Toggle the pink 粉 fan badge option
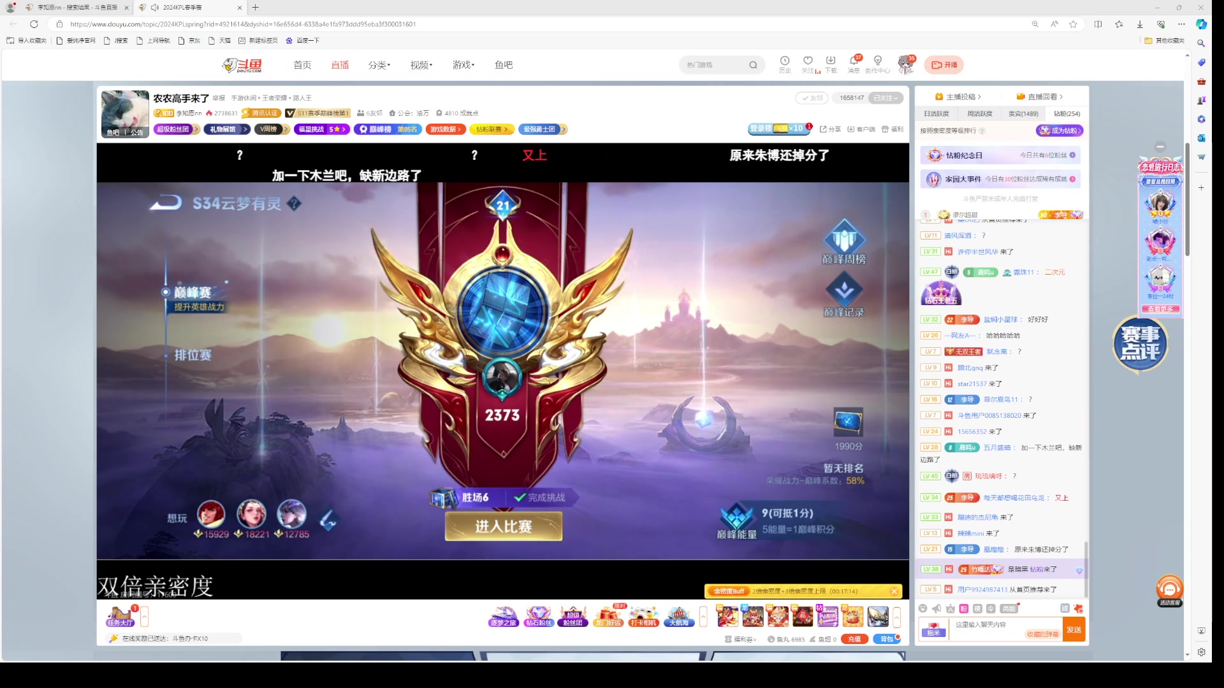 pos(964,608)
